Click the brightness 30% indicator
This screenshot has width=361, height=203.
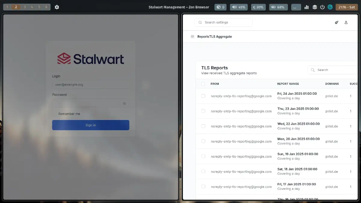(x=258, y=7)
